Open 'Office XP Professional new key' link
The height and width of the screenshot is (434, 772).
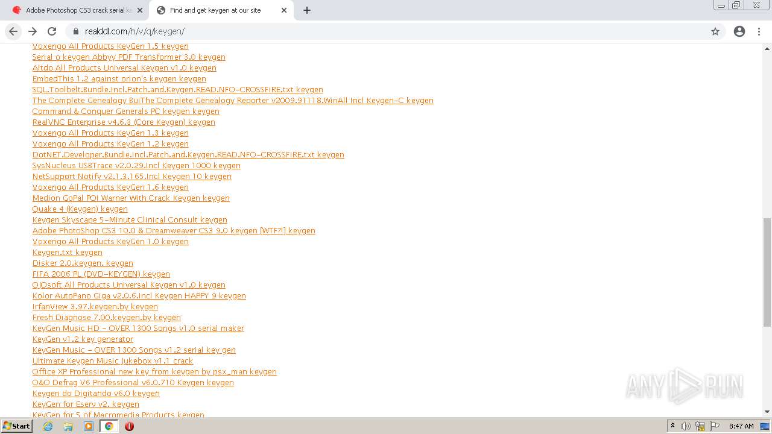154,372
